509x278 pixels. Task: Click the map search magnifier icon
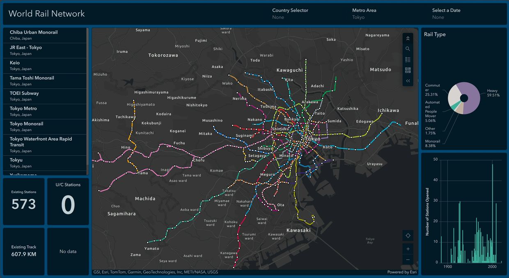pyautogui.click(x=408, y=49)
